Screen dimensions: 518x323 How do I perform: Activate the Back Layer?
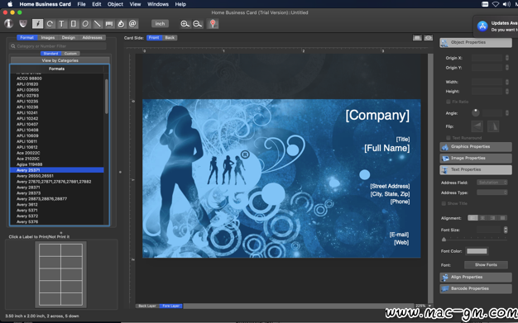147,306
